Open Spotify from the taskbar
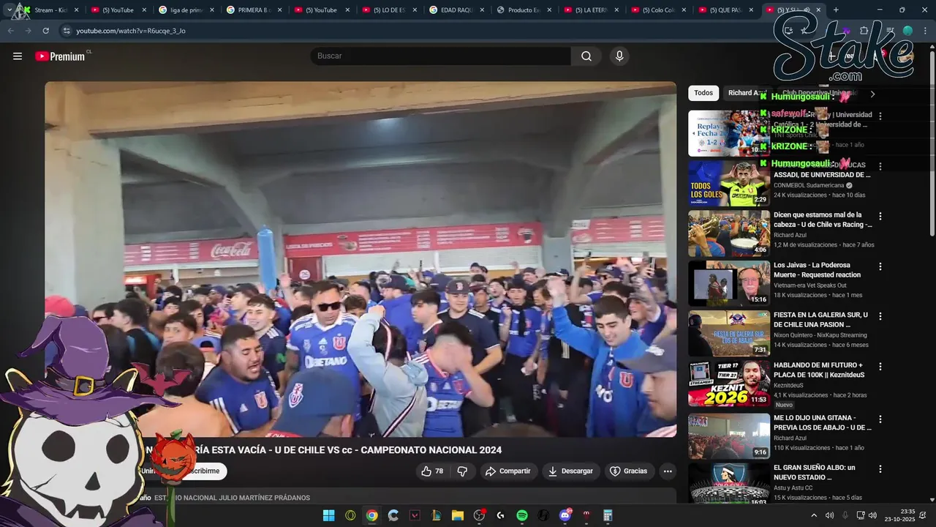The height and width of the screenshot is (527, 936). click(x=522, y=515)
